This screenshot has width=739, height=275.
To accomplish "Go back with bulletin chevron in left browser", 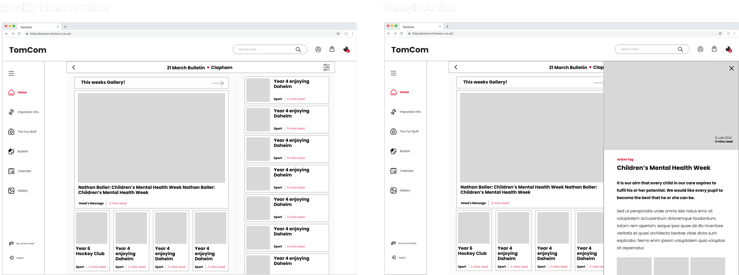I will click(x=74, y=67).
